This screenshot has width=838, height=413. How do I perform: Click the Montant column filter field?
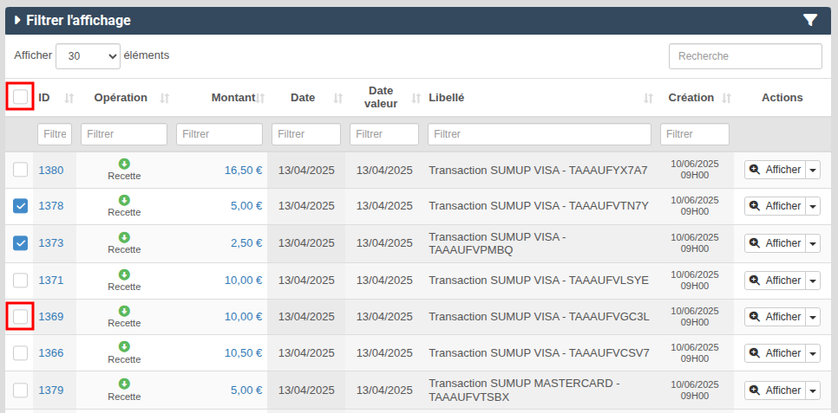click(219, 134)
